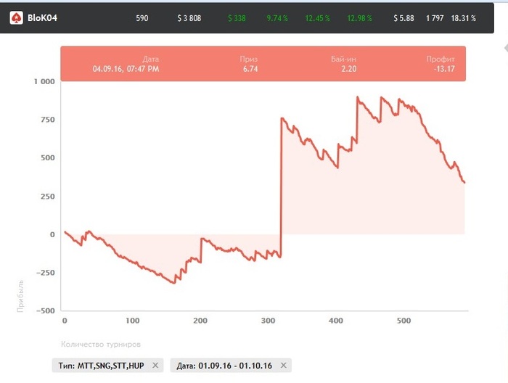Click the Тип: MTT,SNG,STT,HUP filter chip

[100, 366]
